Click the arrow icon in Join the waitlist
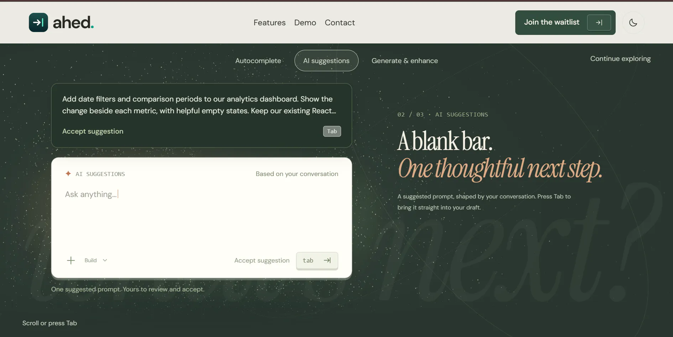This screenshot has width=673, height=337. click(599, 22)
